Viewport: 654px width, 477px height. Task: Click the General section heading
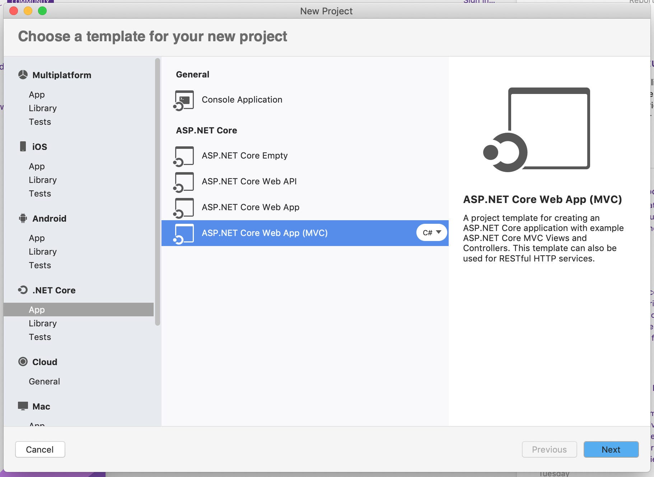click(192, 74)
